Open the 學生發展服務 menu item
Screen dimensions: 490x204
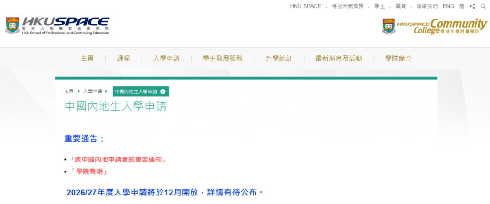222,58
